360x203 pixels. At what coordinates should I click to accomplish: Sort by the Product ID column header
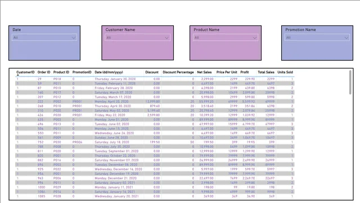61,72
